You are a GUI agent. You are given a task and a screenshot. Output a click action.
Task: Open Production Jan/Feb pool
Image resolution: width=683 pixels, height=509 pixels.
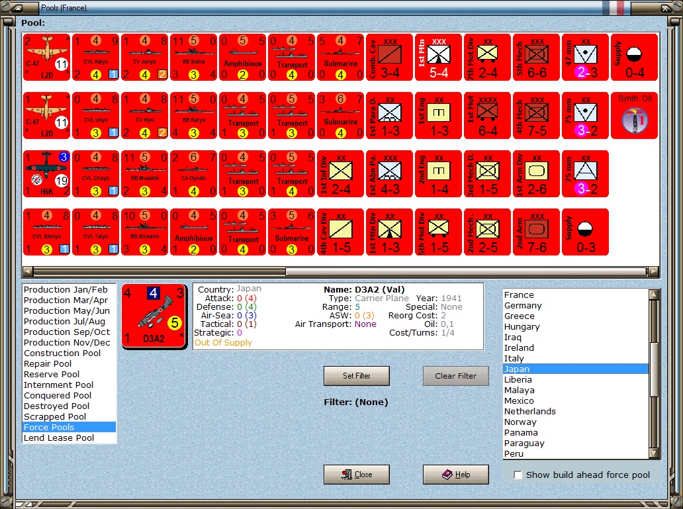point(69,290)
